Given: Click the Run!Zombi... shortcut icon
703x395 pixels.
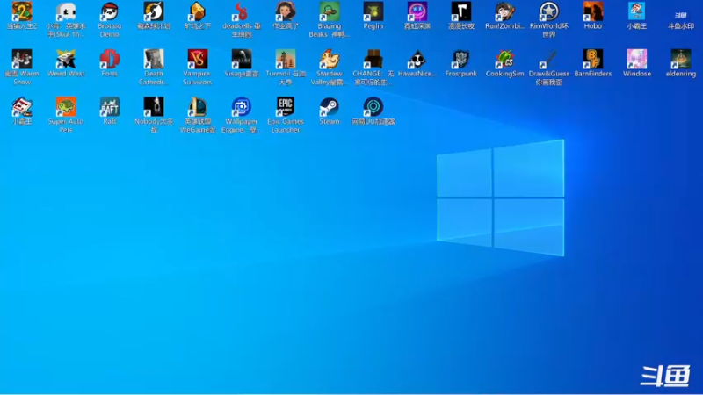Looking at the screenshot, I should [x=504, y=11].
